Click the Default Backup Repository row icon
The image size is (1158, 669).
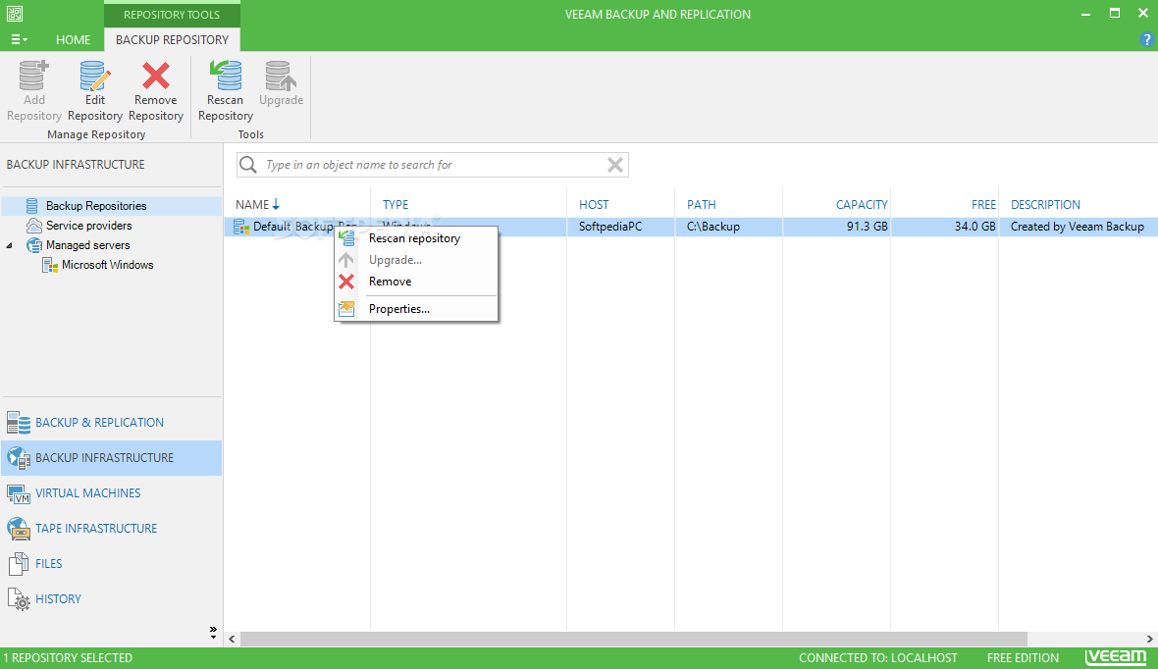(x=241, y=227)
